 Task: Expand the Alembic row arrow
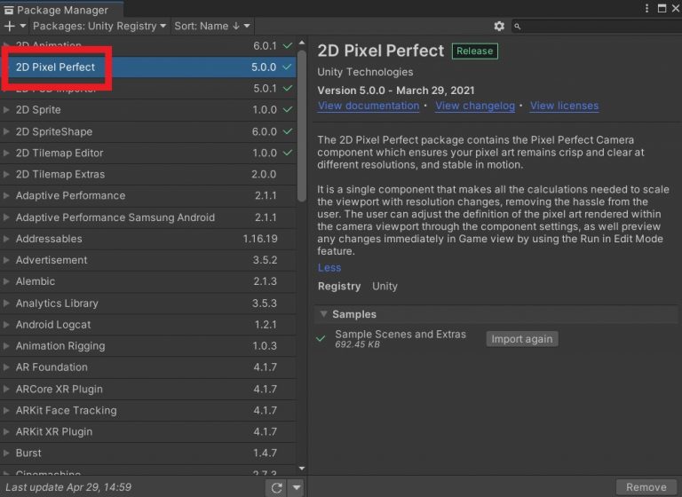point(6,281)
